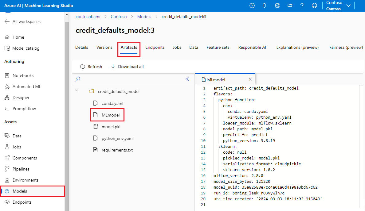Switch to the Endpoints tab
Image resolution: width=365 pixels, height=211 pixels.
pyautogui.click(x=155, y=48)
